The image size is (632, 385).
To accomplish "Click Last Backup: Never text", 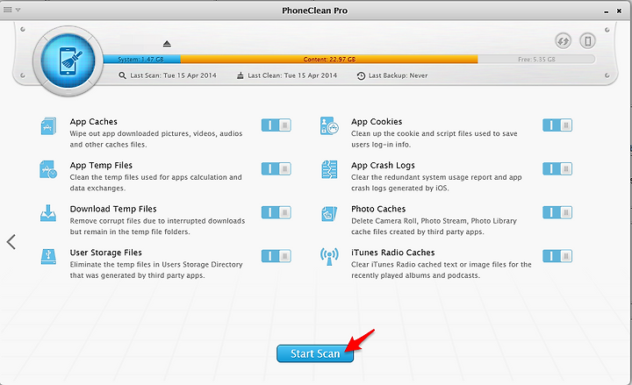I will point(398,75).
